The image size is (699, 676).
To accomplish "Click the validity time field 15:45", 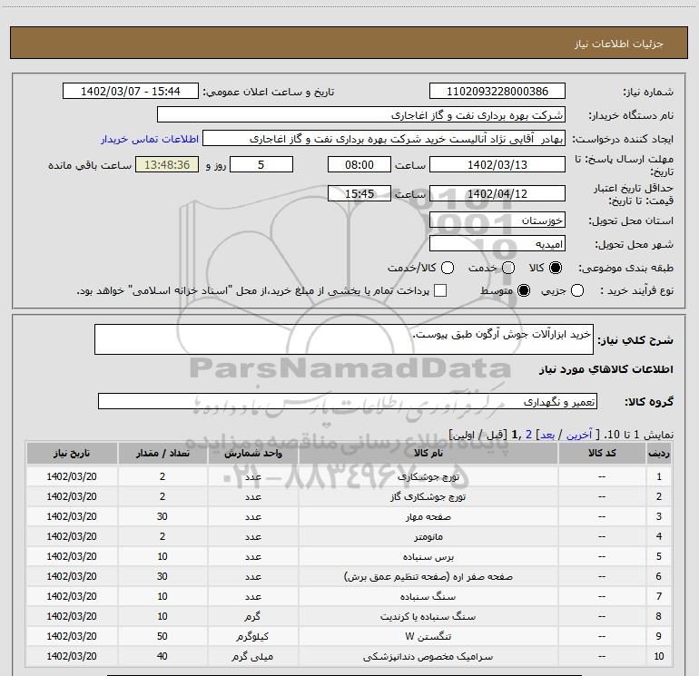I will [359, 193].
